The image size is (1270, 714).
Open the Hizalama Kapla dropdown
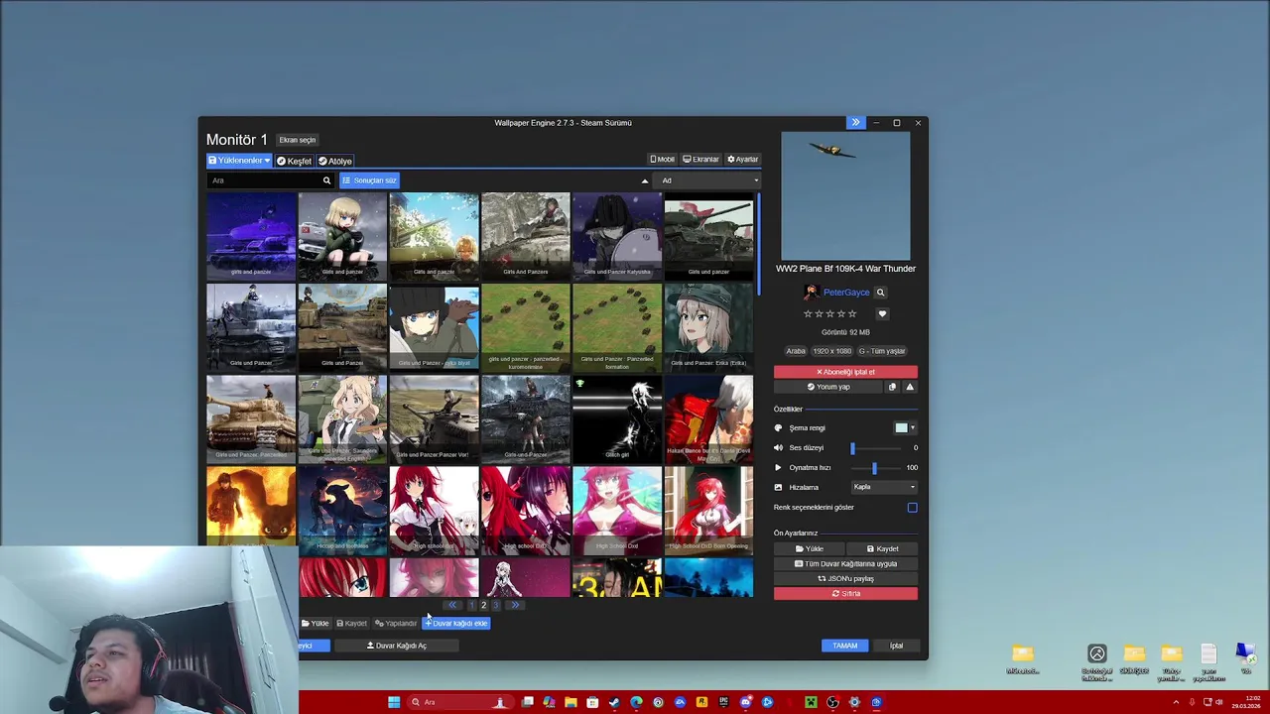(884, 487)
